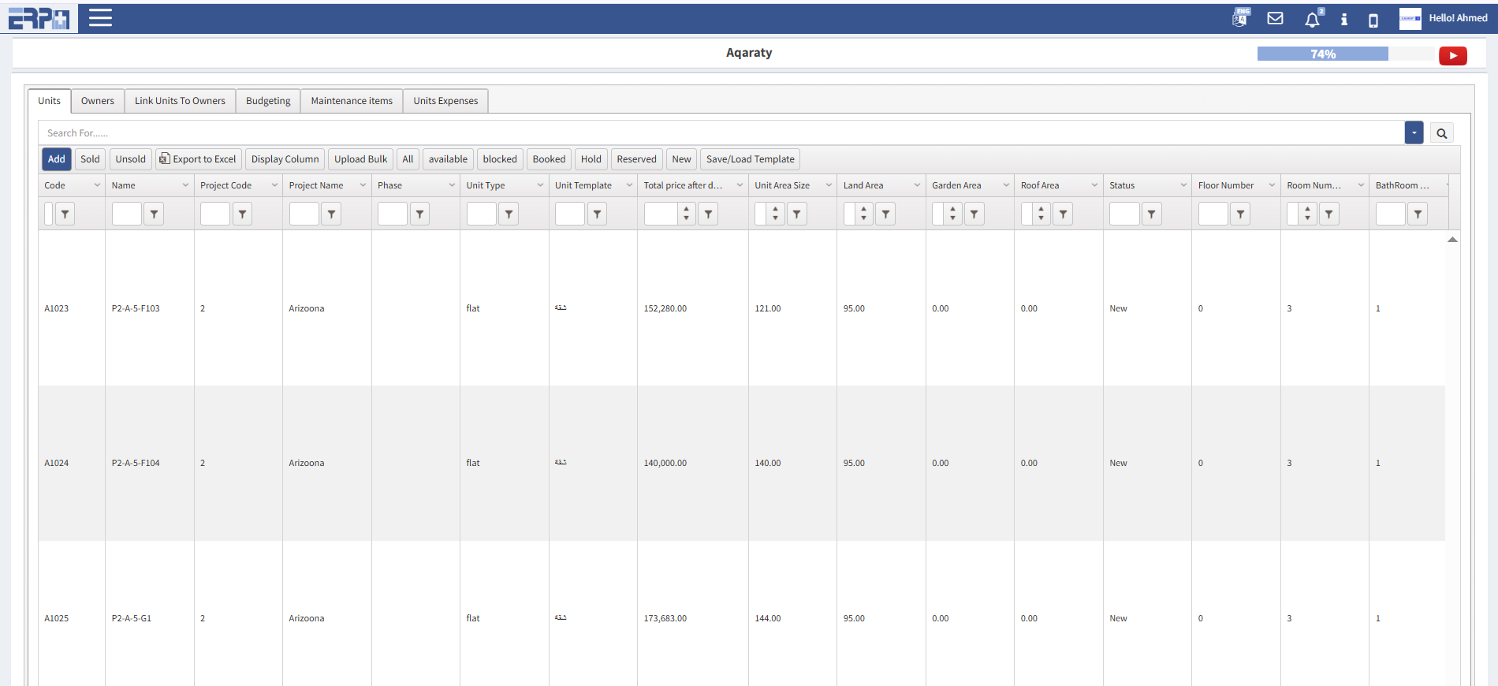
Task: Click the mobile phone icon
Action: tap(1373, 21)
